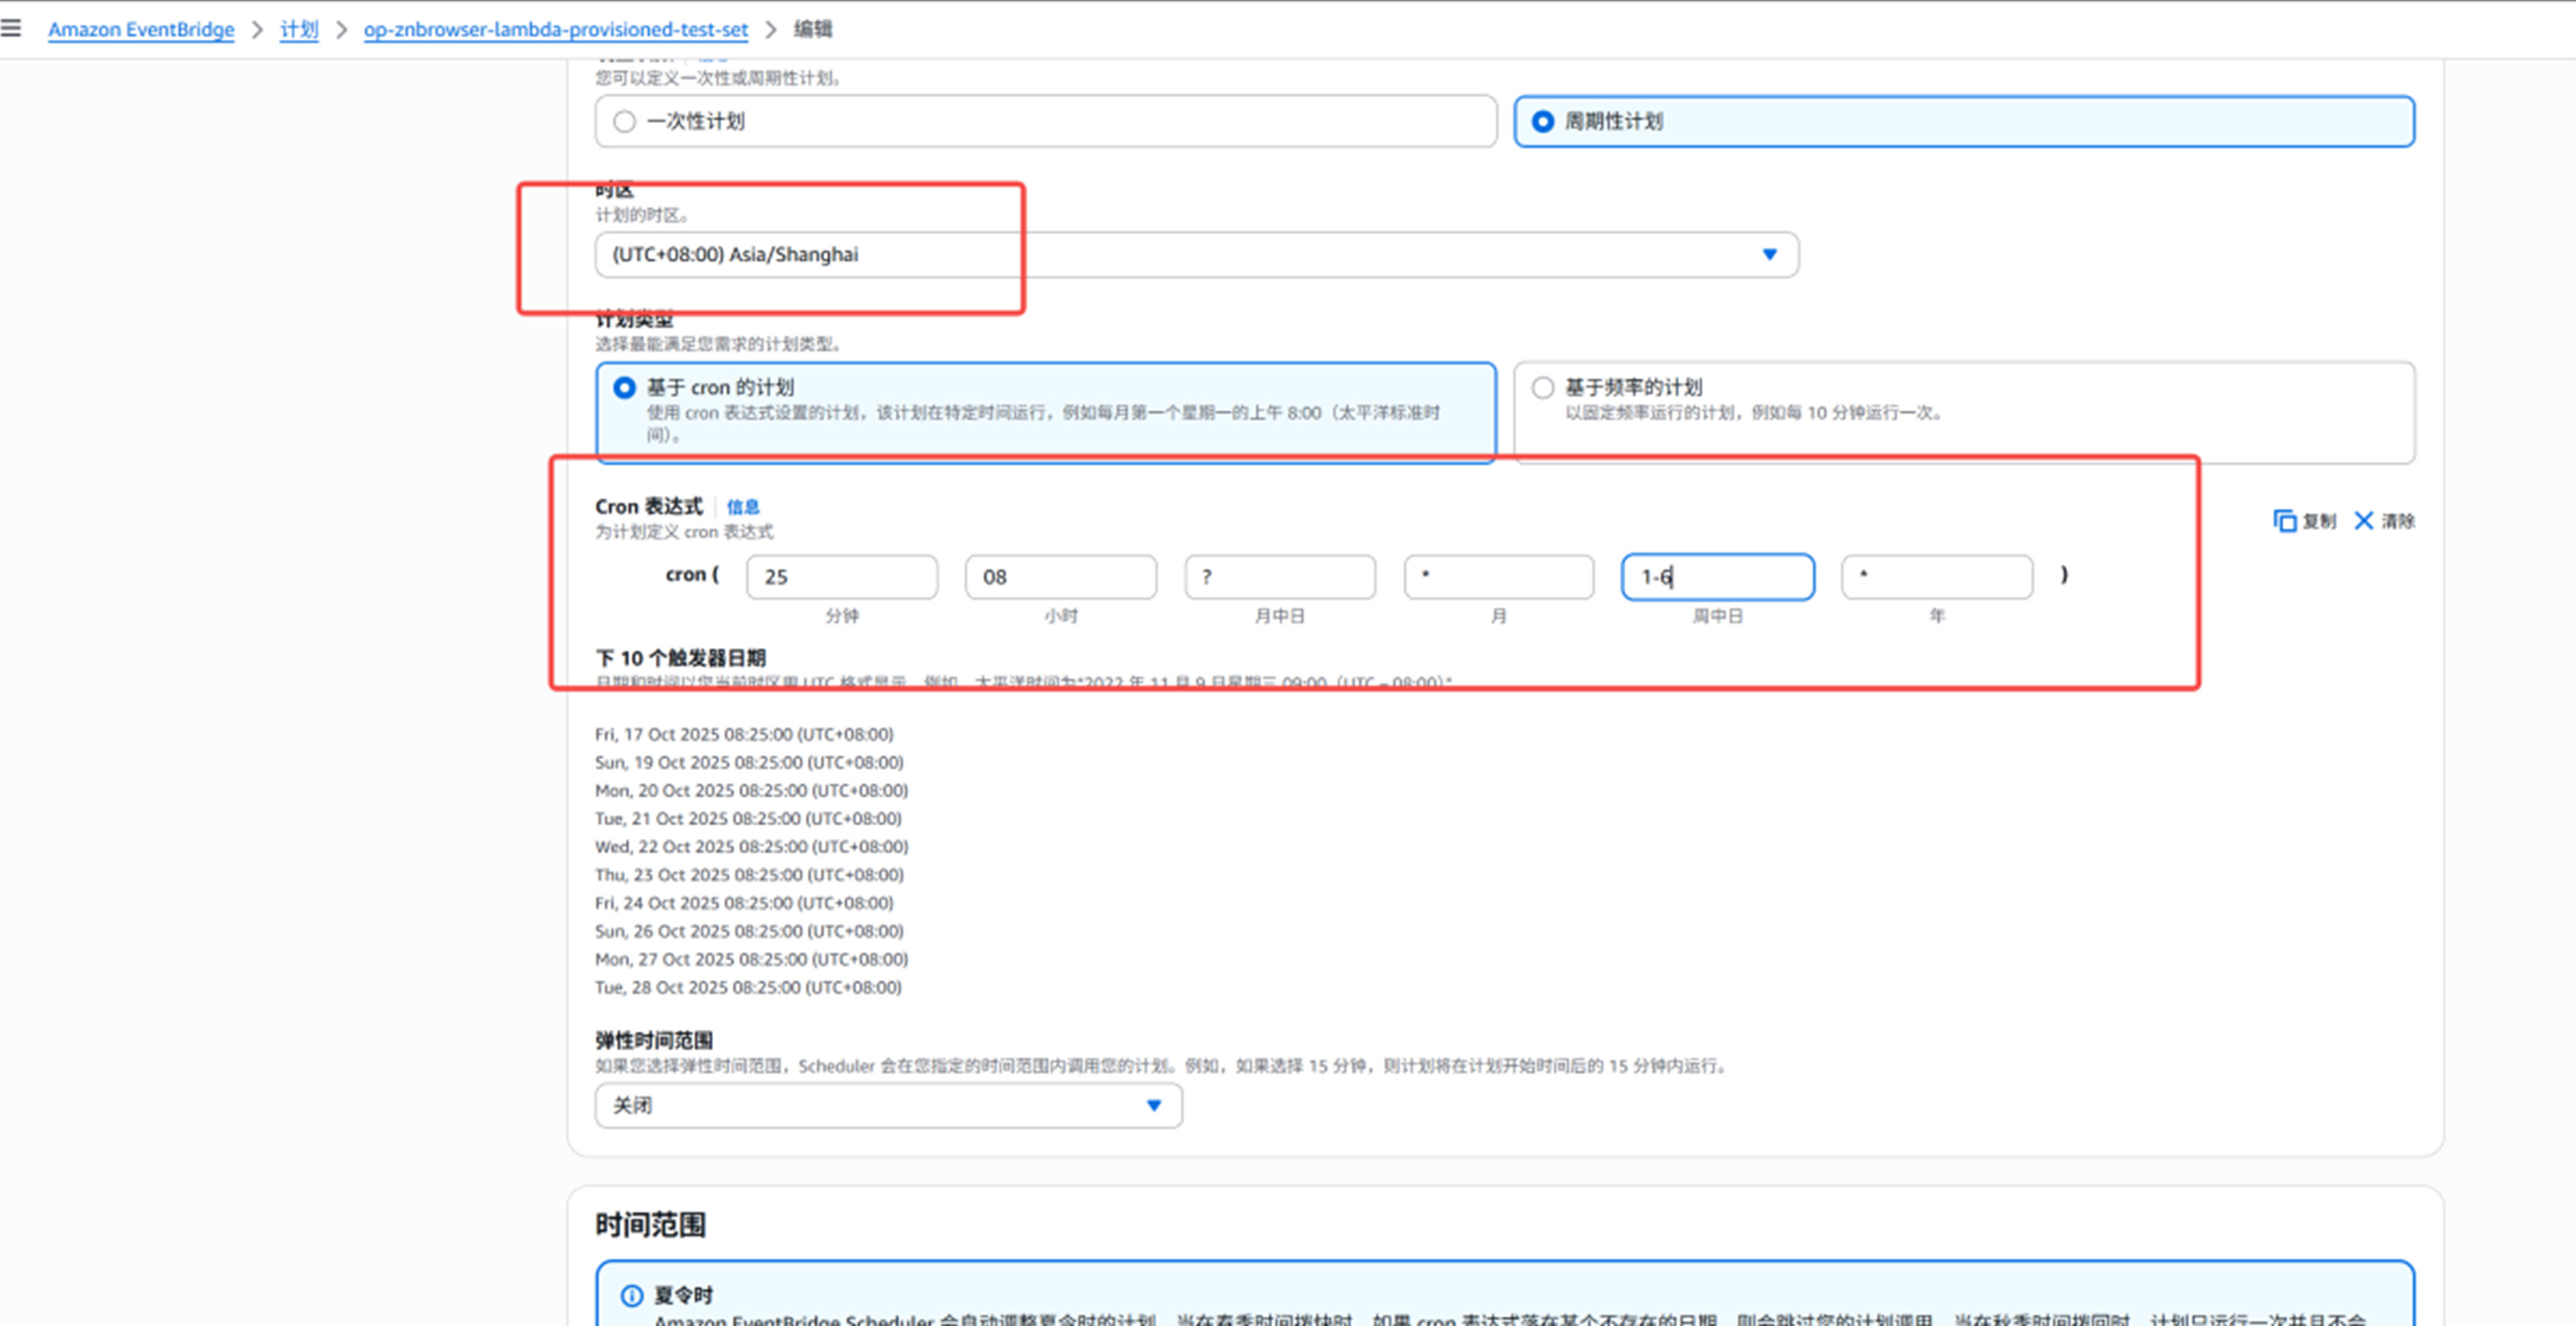
Task: Select the 周期性计划 radio option
Action: [x=1543, y=122]
